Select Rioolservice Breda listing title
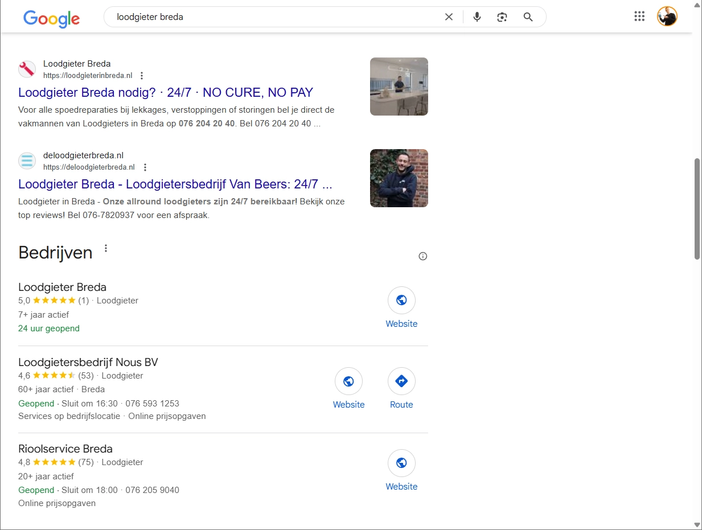The image size is (702, 530). coord(65,449)
